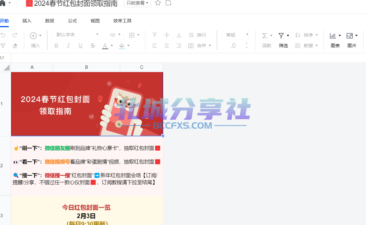Click the 合并 merge cells icon
The height and width of the screenshot is (225, 366).
[x=191, y=46]
